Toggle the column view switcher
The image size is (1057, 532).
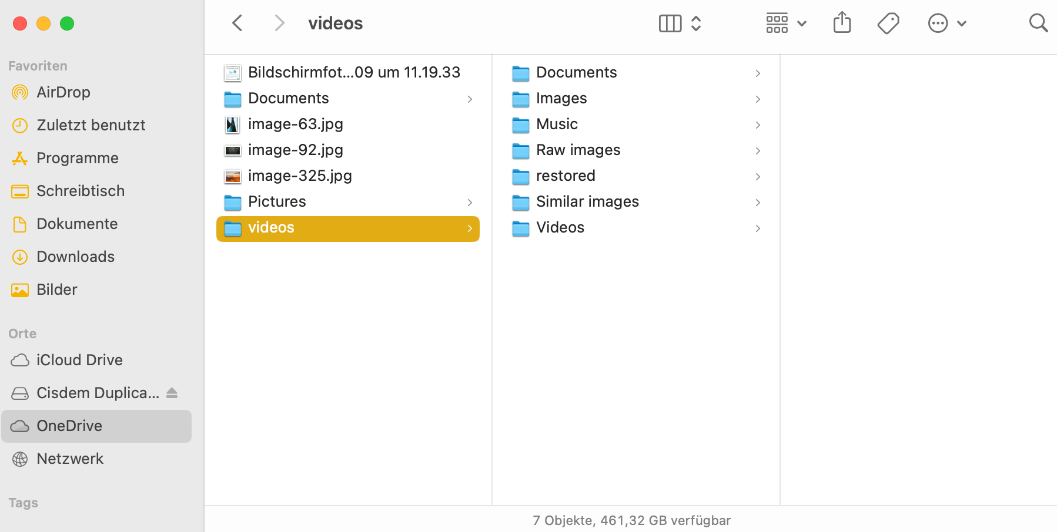680,23
